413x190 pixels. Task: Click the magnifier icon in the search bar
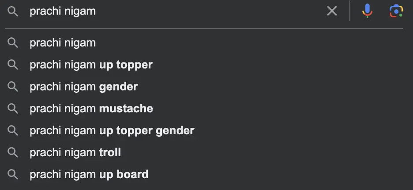[x=13, y=11]
